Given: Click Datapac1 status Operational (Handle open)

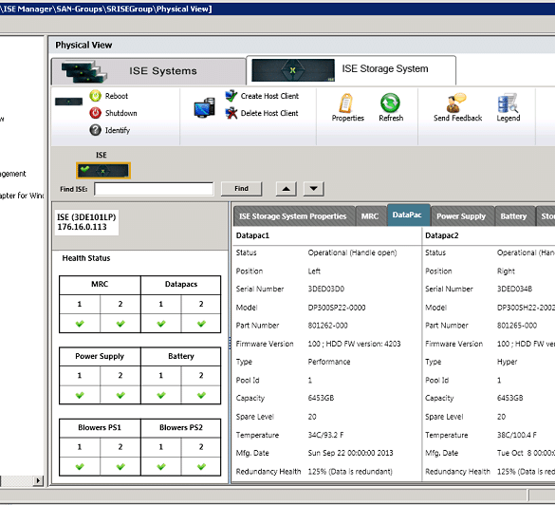Looking at the screenshot, I should [353, 252].
